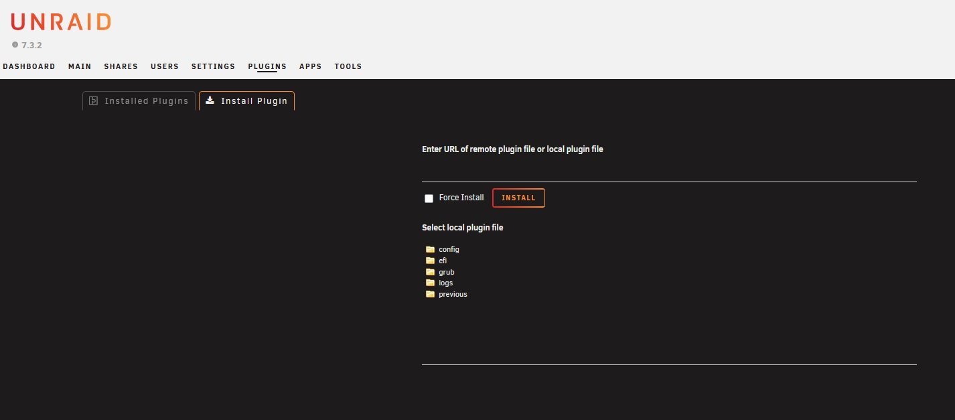Go to the Tools menu
The width and height of the screenshot is (955, 420).
click(348, 66)
